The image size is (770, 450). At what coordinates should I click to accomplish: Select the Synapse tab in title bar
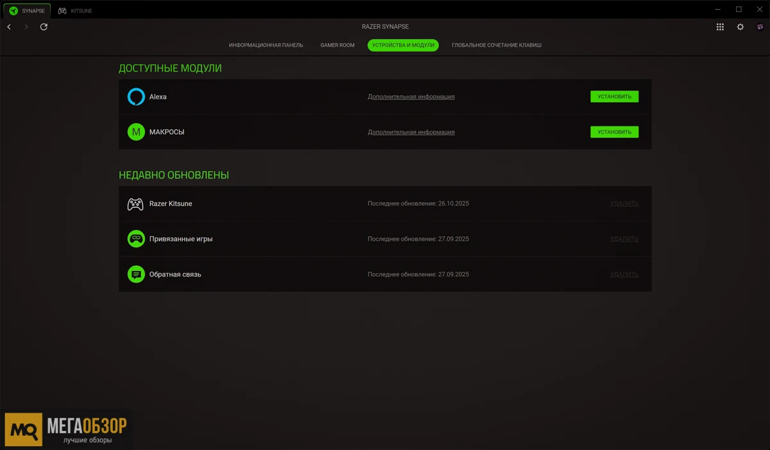click(27, 11)
